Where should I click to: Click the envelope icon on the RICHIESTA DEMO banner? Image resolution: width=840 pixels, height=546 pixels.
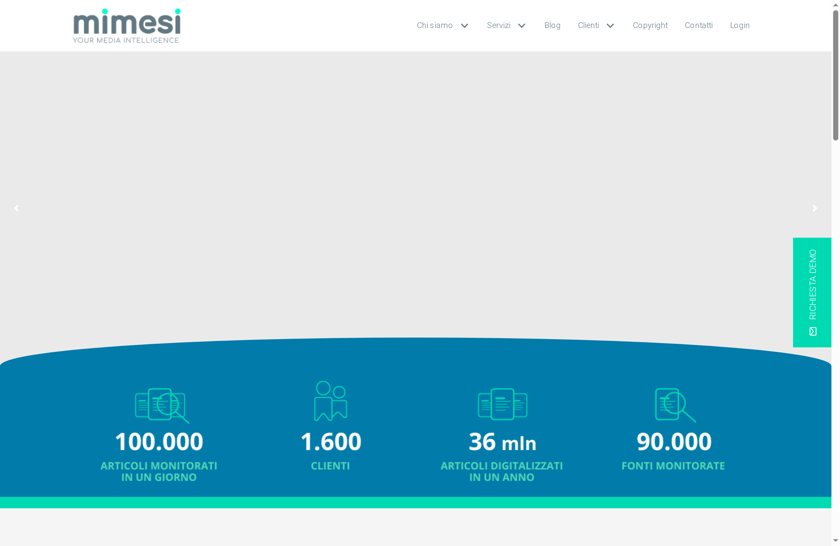click(x=813, y=332)
